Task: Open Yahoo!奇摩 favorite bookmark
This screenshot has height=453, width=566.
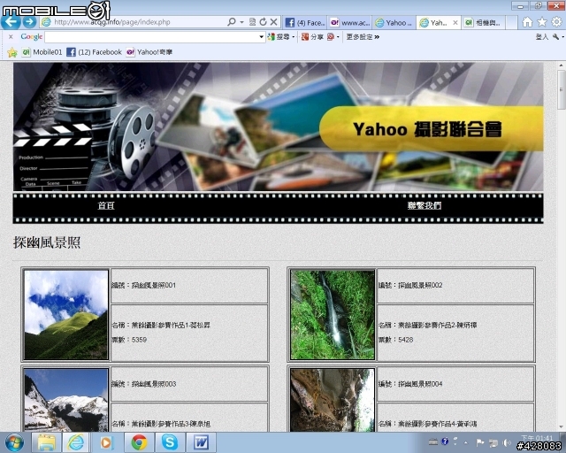Action: (x=149, y=52)
